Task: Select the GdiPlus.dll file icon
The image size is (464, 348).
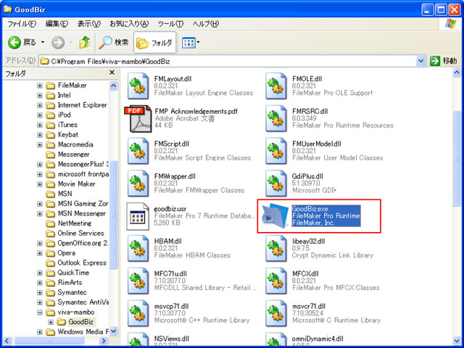Action: (x=275, y=185)
